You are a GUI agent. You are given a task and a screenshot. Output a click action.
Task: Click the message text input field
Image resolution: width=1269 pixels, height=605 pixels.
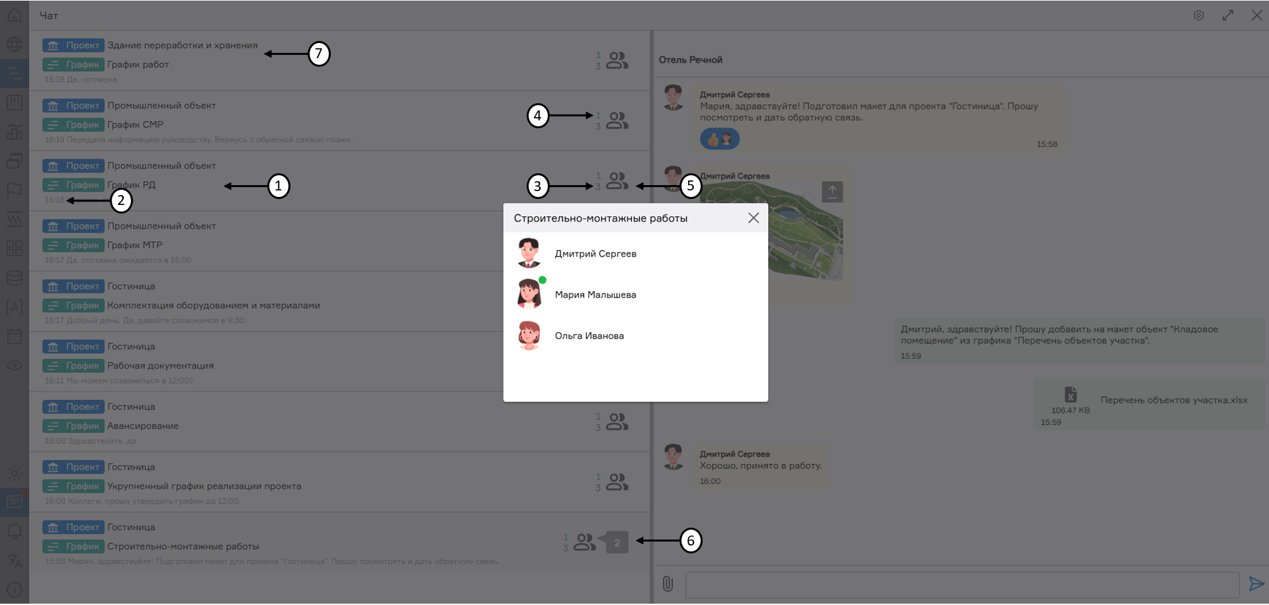(x=961, y=585)
